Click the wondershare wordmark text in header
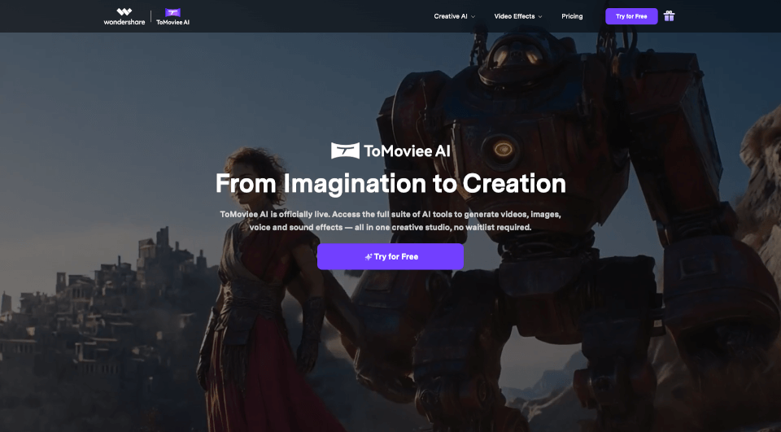The height and width of the screenshot is (432, 781). click(x=124, y=22)
